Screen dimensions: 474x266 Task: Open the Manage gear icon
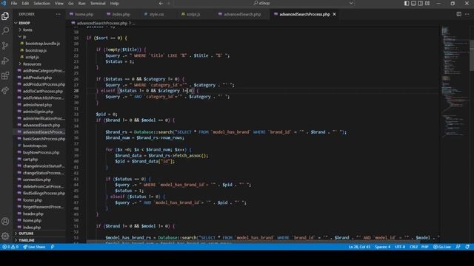pyautogui.click(x=5, y=236)
